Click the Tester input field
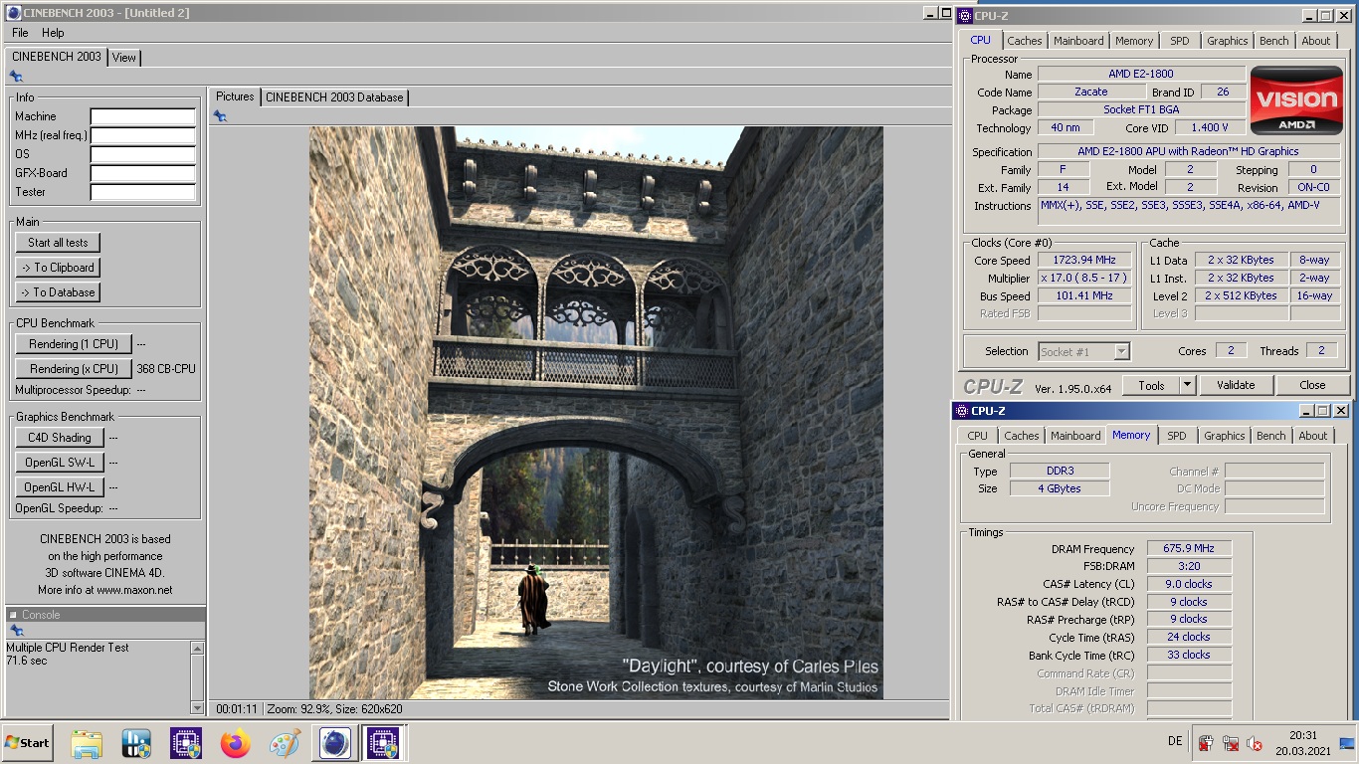The image size is (1359, 764). (x=143, y=192)
